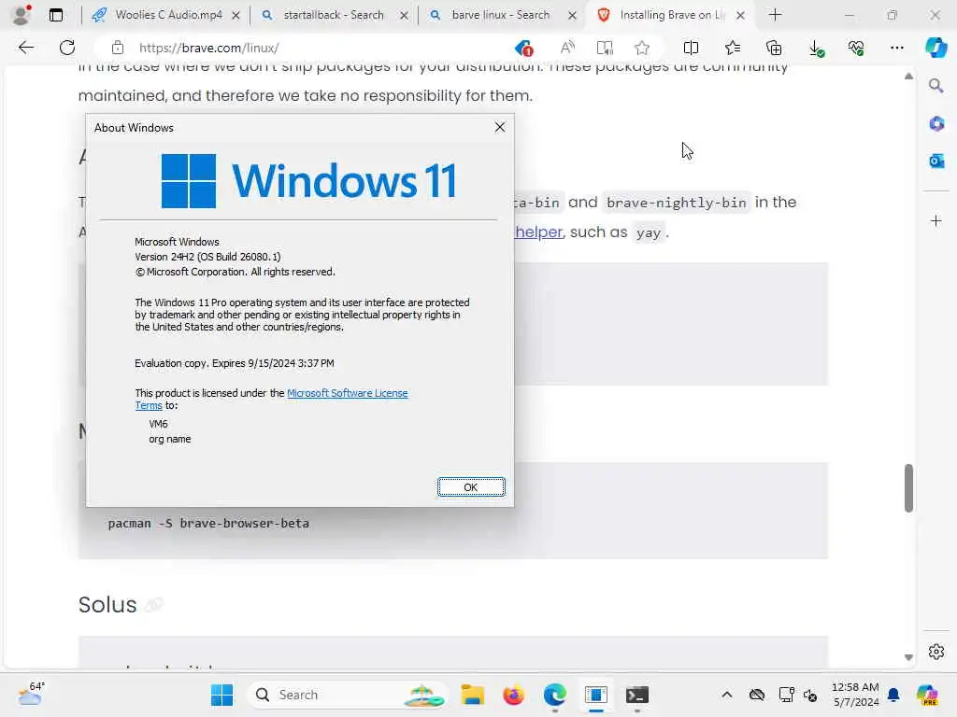This screenshot has height=717, width=957.
Task: Show hidden system tray icons
Action: [726, 695]
